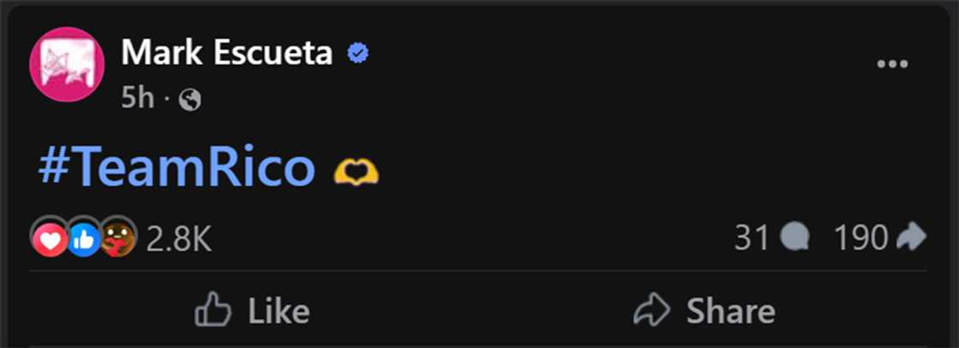The height and width of the screenshot is (348, 959).
Task: Open the #TeamRico hashtag
Action: [x=176, y=168]
